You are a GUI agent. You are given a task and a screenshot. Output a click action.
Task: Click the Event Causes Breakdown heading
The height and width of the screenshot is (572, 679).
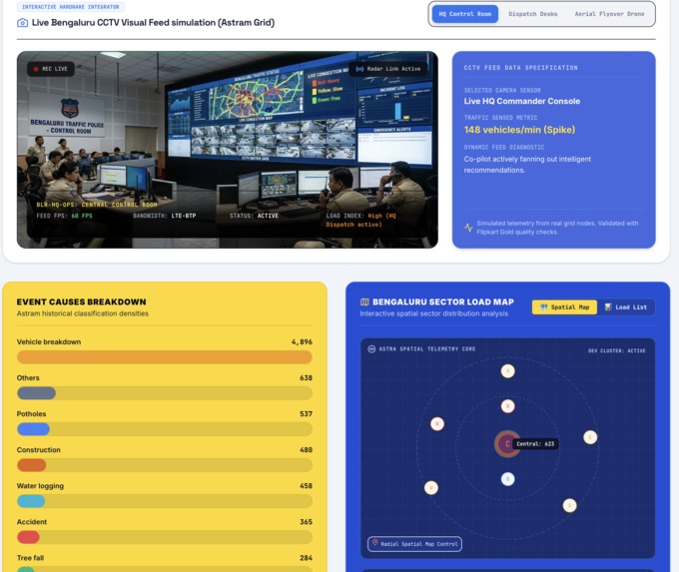pyautogui.click(x=82, y=301)
